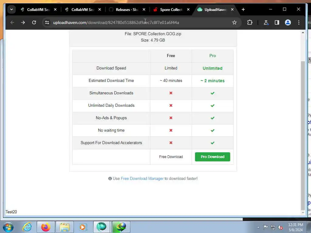The image size is (311, 233).
Task: Click the ~ 40 minutes cell
Action: pos(171,81)
